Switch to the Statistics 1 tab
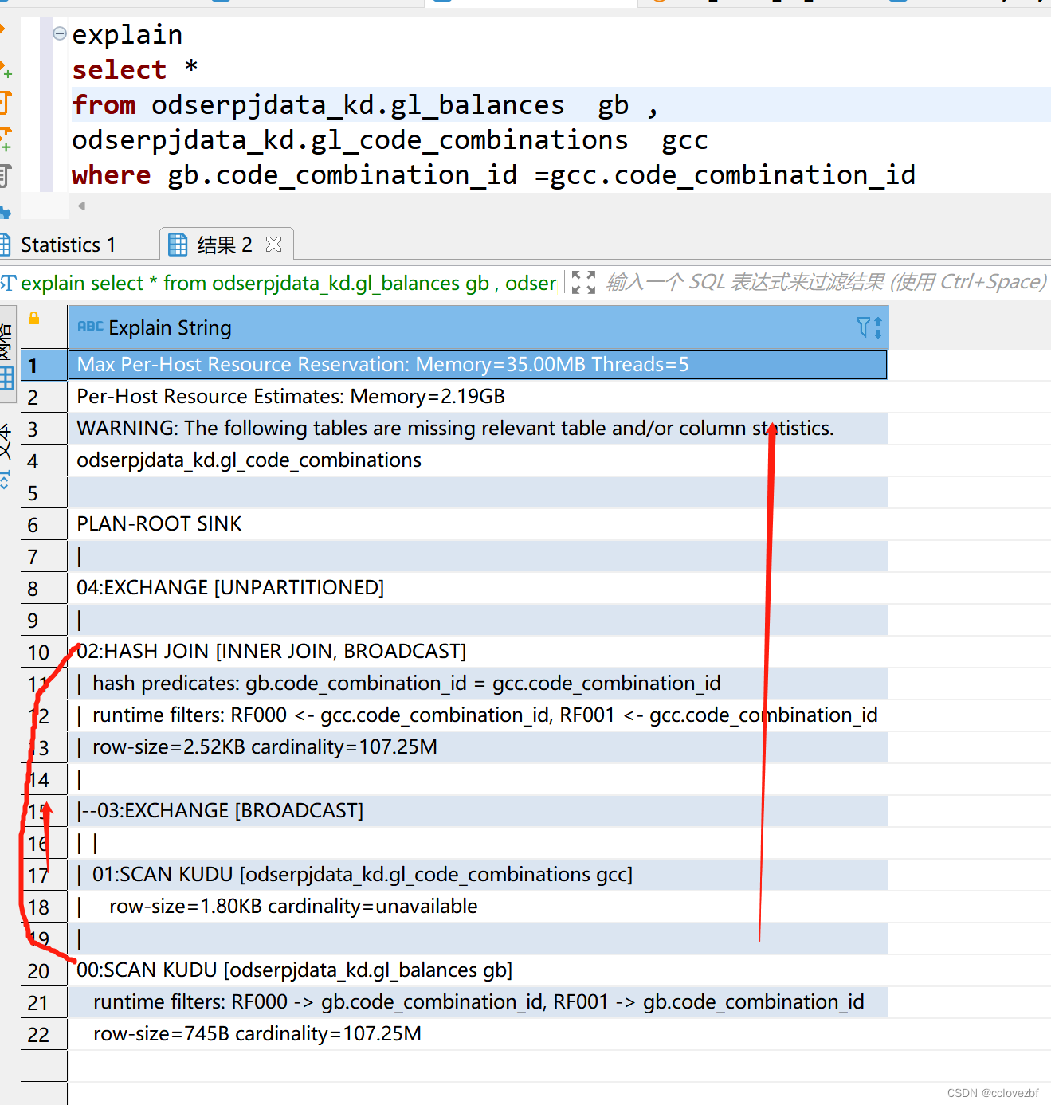Image resolution: width=1051 pixels, height=1105 pixels. click(69, 244)
